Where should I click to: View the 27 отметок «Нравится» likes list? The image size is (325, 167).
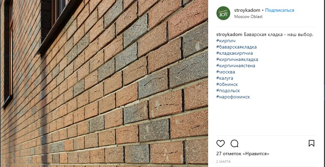(x=243, y=154)
